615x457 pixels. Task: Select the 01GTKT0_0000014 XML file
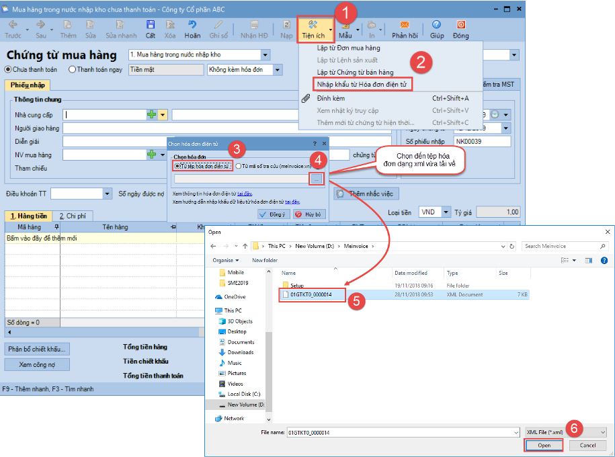point(311,295)
